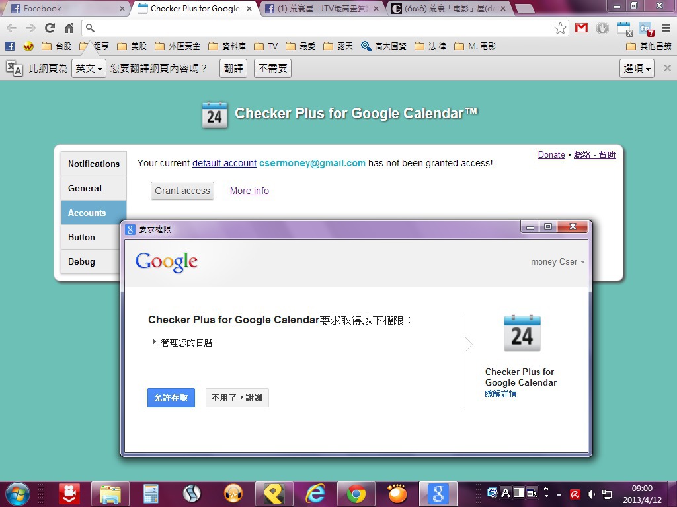This screenshot has width=677, height=507.
Task: Open the 台股 bookmark folder
Action: coord(57,46)
